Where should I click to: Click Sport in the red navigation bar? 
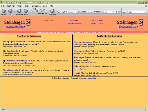click(77, 32)
